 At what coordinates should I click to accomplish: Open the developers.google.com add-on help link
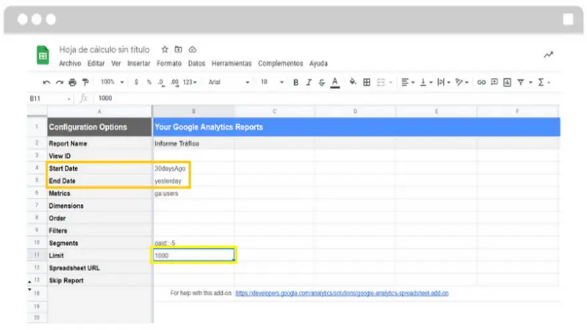[x=342, y=293]
